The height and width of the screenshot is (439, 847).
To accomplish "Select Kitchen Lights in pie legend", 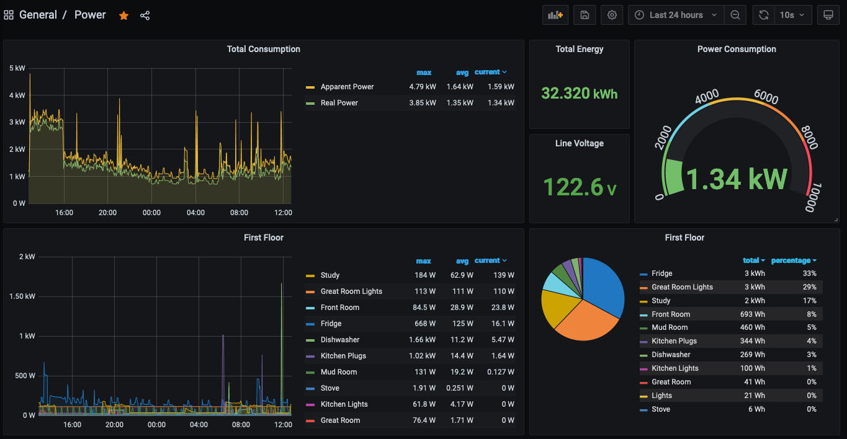I will [675, 368].
